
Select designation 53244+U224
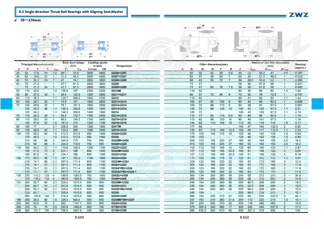[119, 203]
